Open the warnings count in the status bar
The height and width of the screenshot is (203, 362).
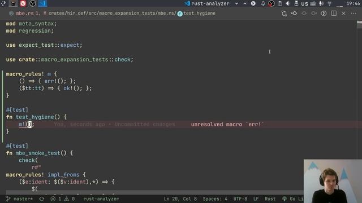pos(70,199)
